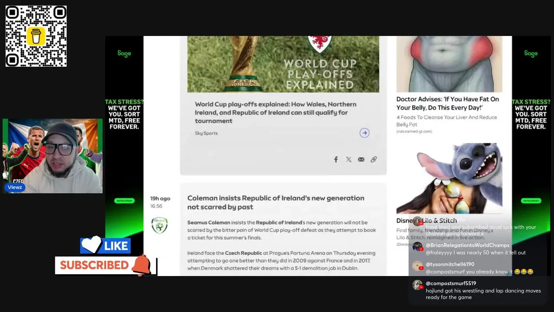Click the World Cup trophy article thumbnail

(x=283, y=64)
